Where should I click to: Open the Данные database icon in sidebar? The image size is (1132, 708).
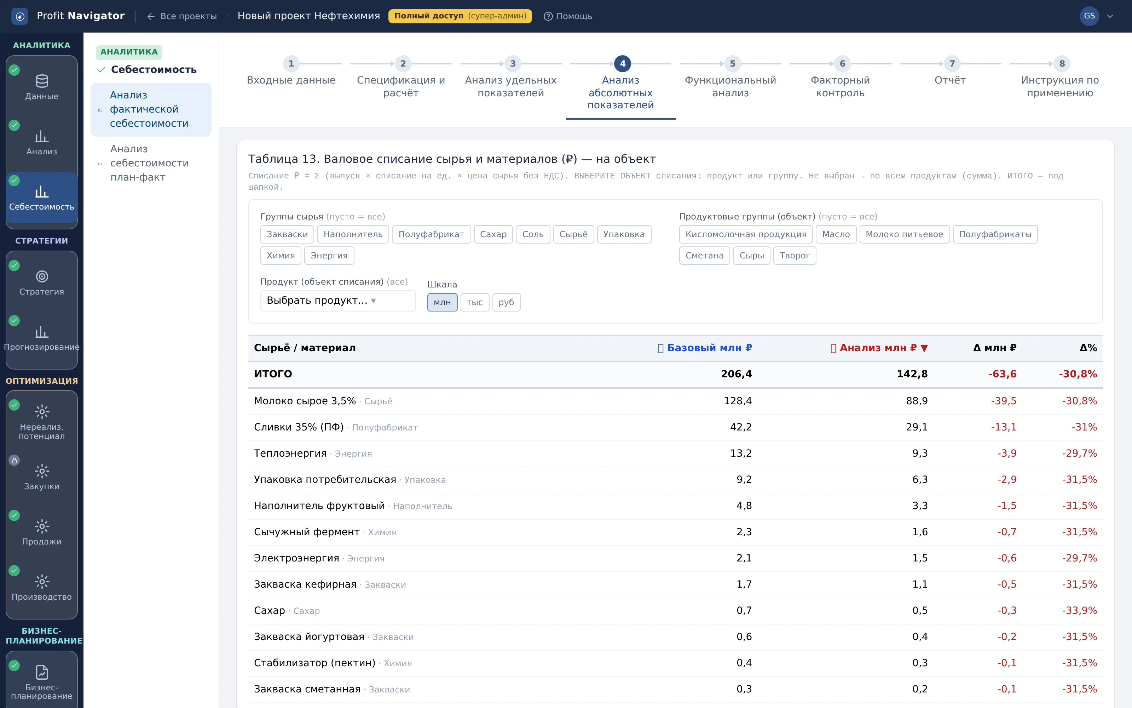coord(42,81)
